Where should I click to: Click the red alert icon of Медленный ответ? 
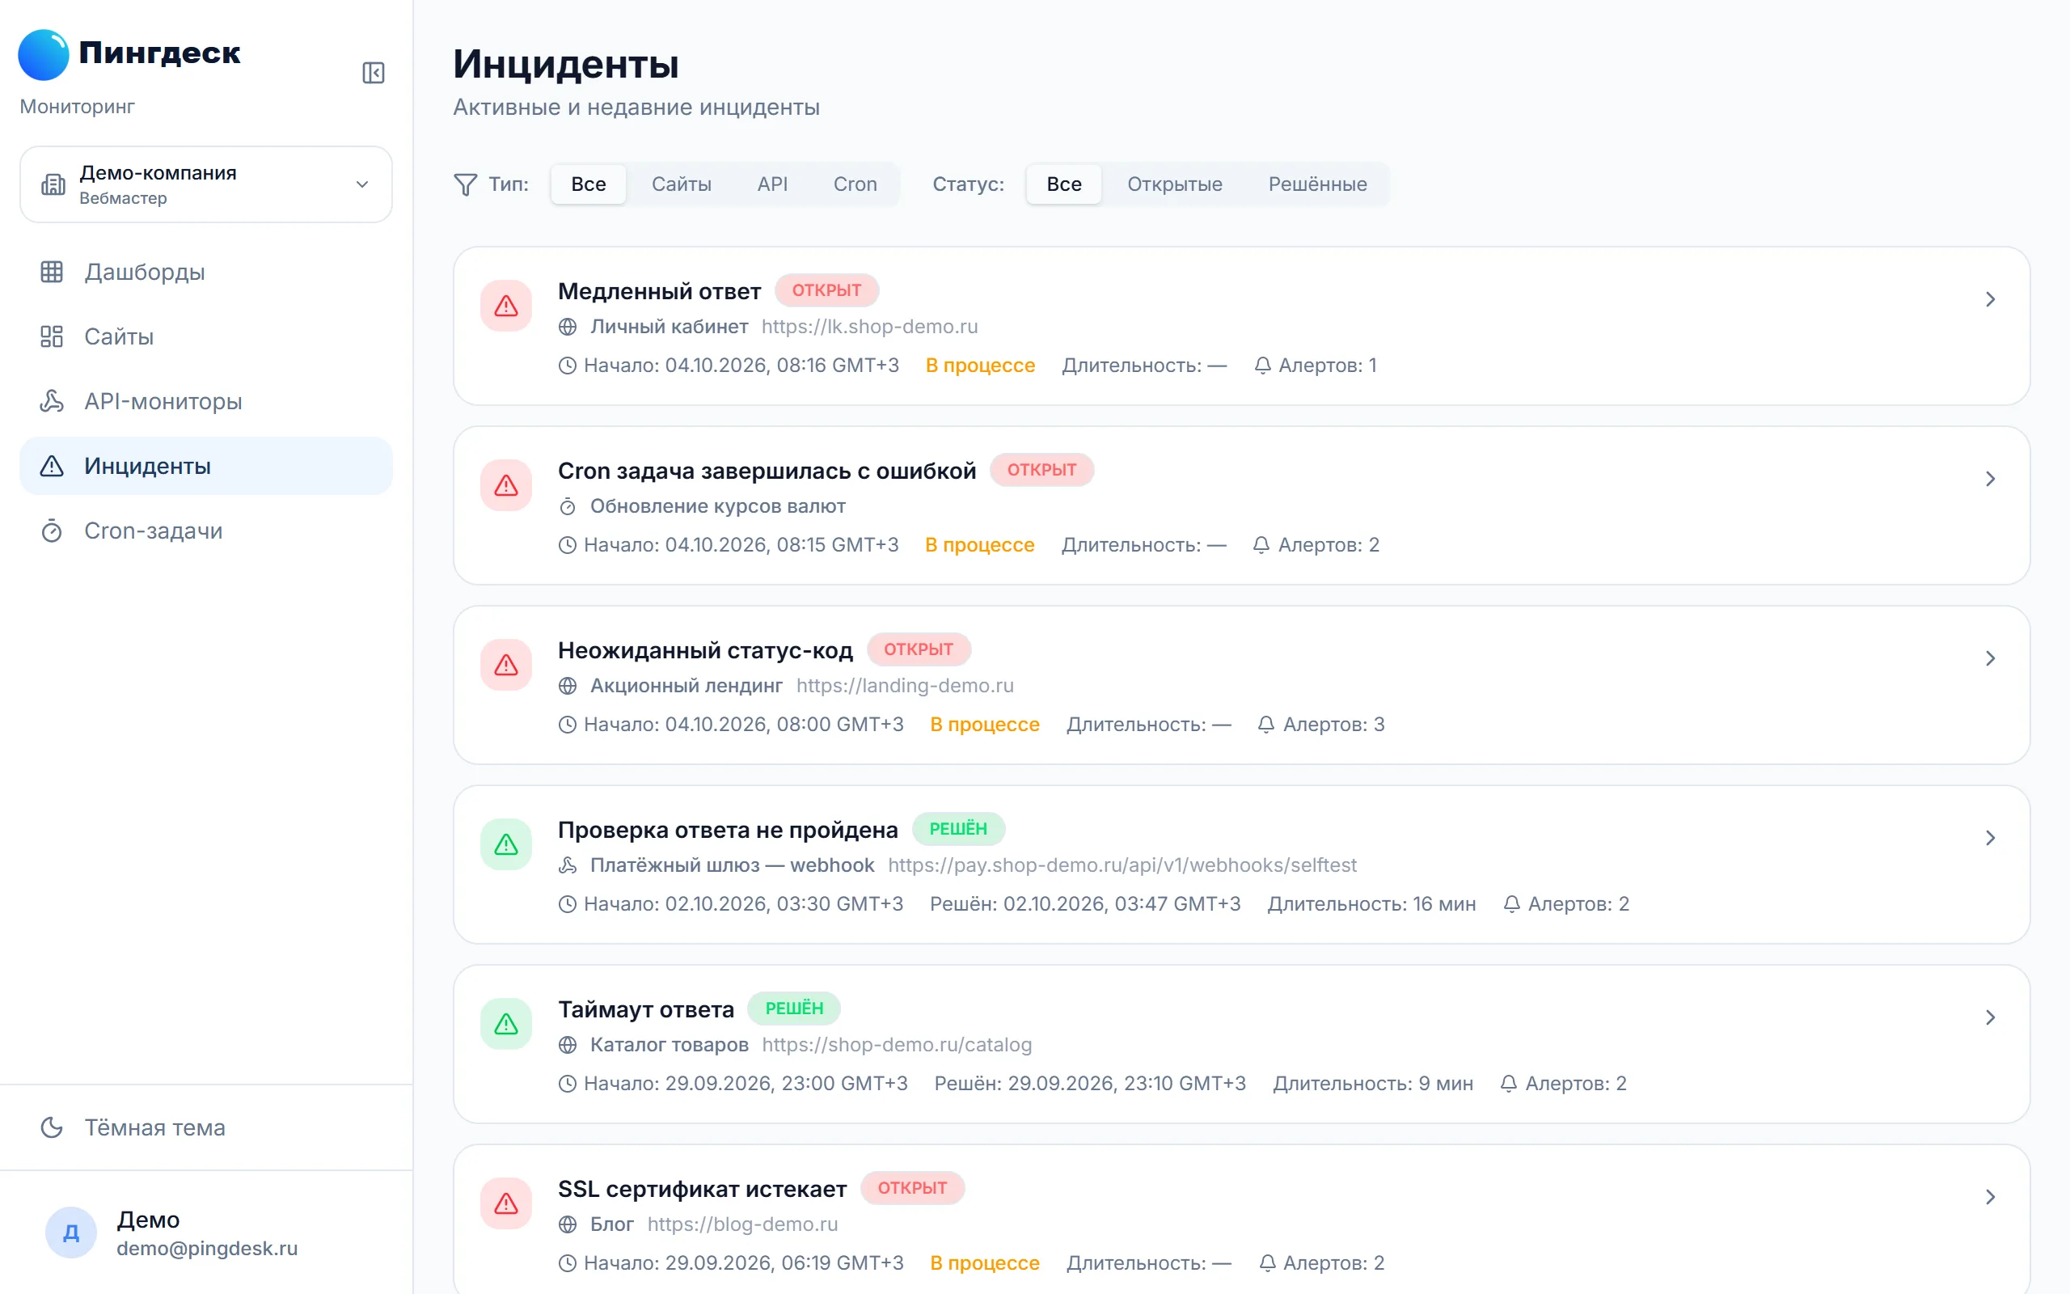(506, 306)
